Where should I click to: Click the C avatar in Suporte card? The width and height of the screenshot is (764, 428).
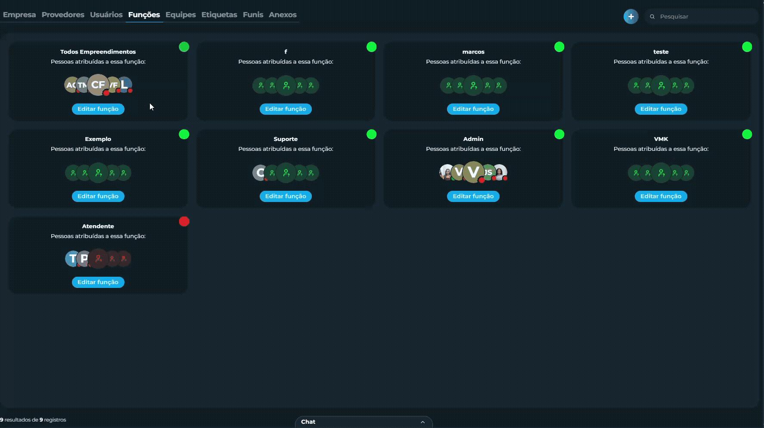click(259, 173)
